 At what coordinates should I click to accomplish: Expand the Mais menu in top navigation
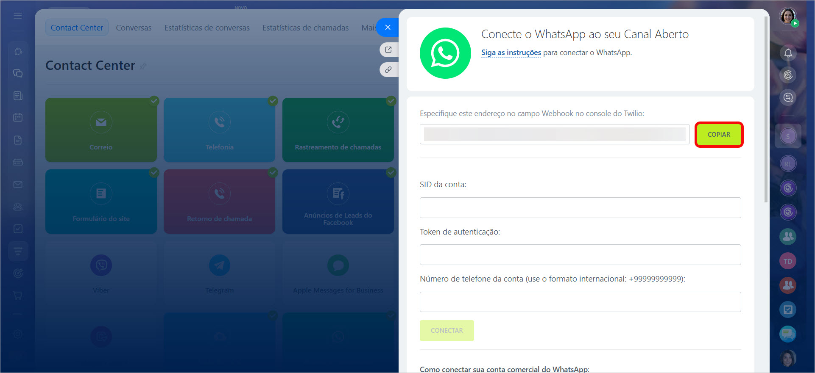368,28
